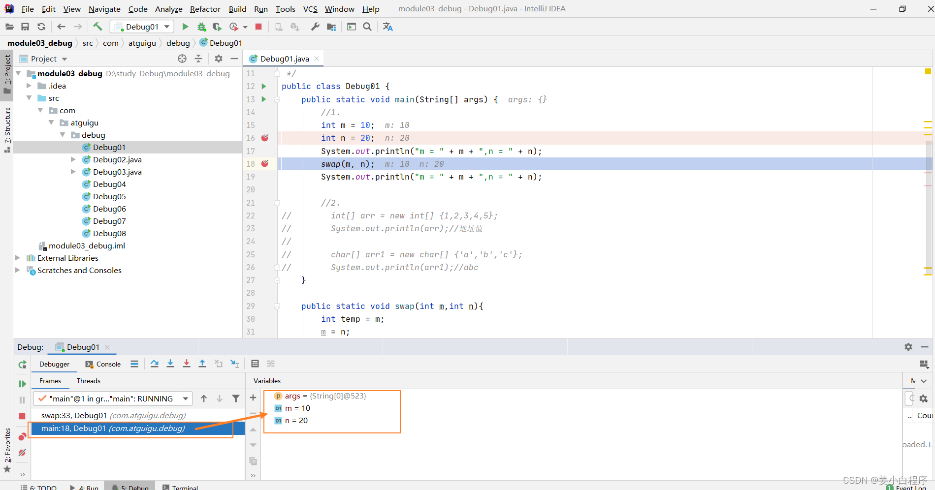The height and width of the screenshot is (490, 935).
Task: Select module03_debug.iml file
Action: point(87,245)
